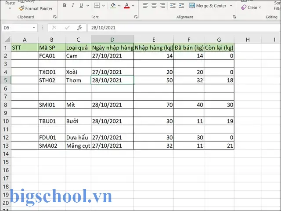Select remaining value 18 in Thơm row

coord(219,80)
